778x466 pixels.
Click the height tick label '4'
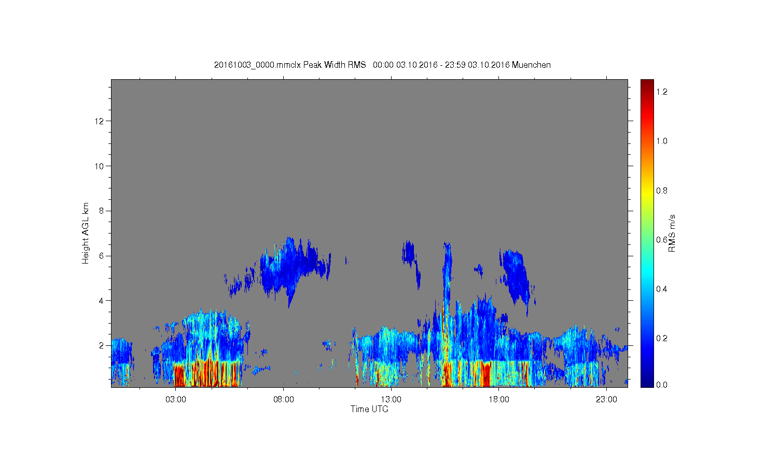102,300
